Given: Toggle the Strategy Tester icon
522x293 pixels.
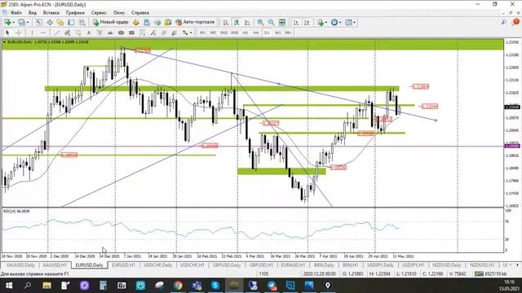Looking at the screenshot, I should coord(82,22).
